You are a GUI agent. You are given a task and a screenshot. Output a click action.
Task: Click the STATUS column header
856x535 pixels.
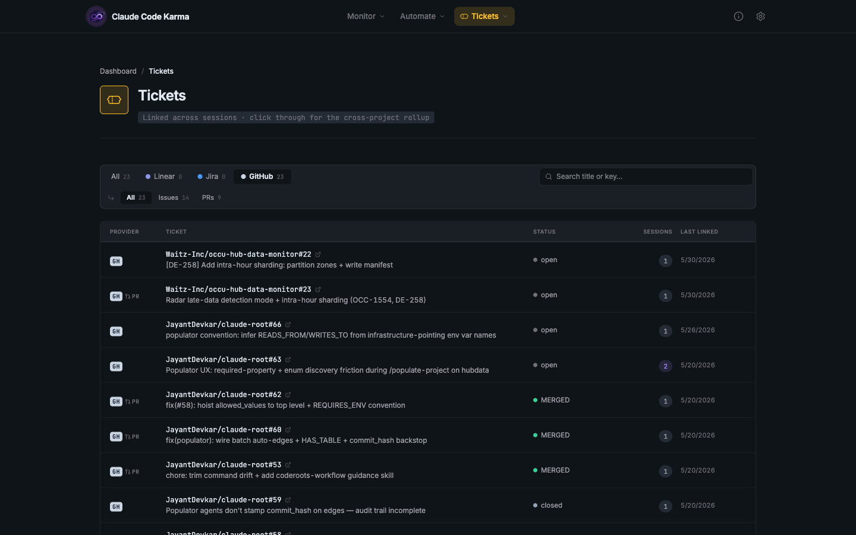pyautogui.click(x=545, y=232)
